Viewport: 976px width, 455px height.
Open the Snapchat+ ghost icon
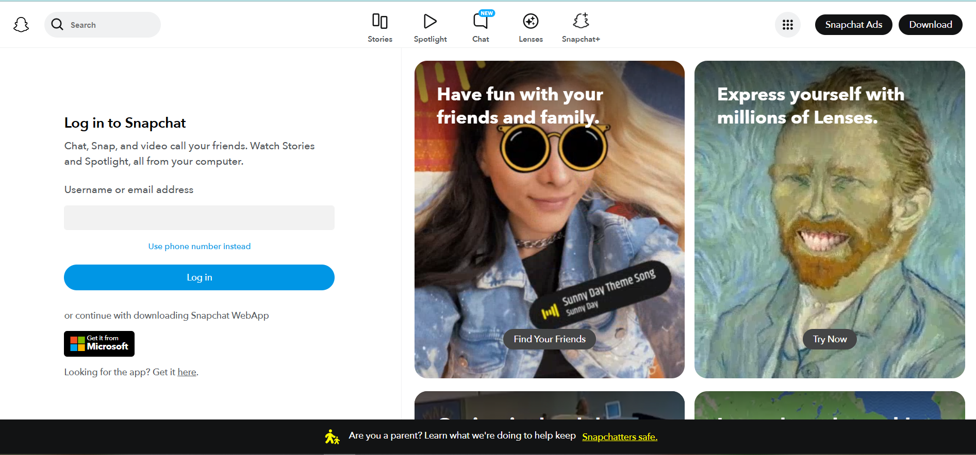tap(581, 21)
